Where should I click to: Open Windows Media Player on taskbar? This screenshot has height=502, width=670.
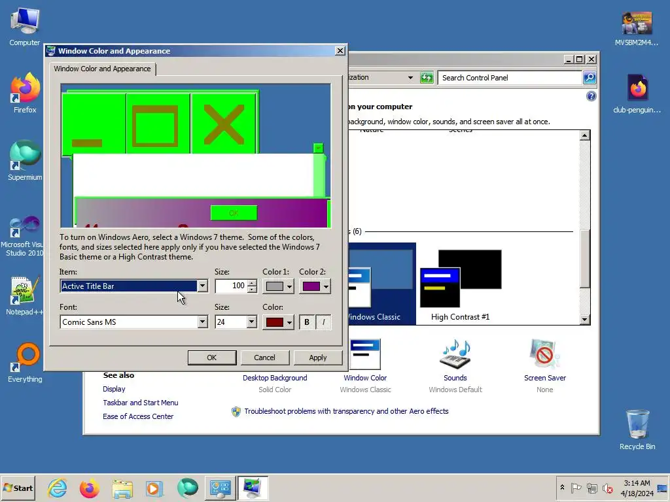coord(154,488)
